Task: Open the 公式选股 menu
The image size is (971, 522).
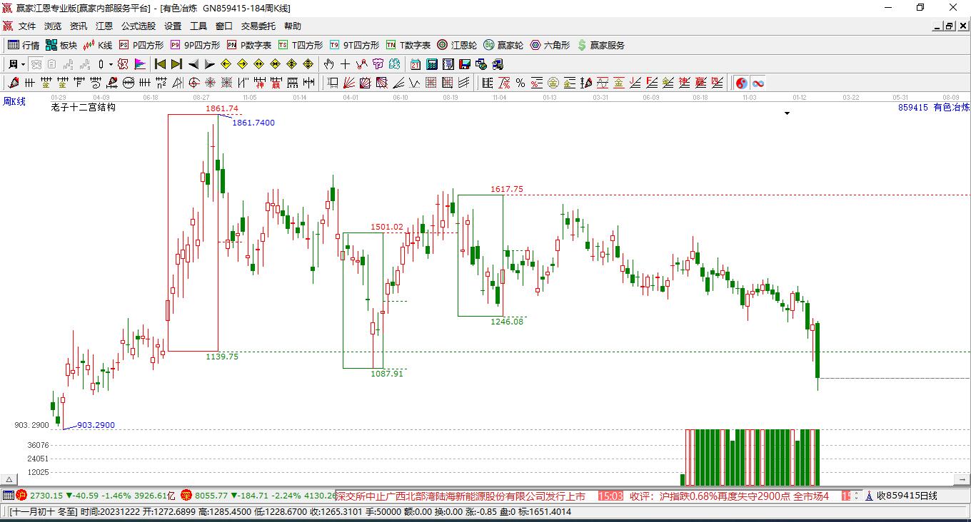Action: pyautogui.click(x=138, y=26)
